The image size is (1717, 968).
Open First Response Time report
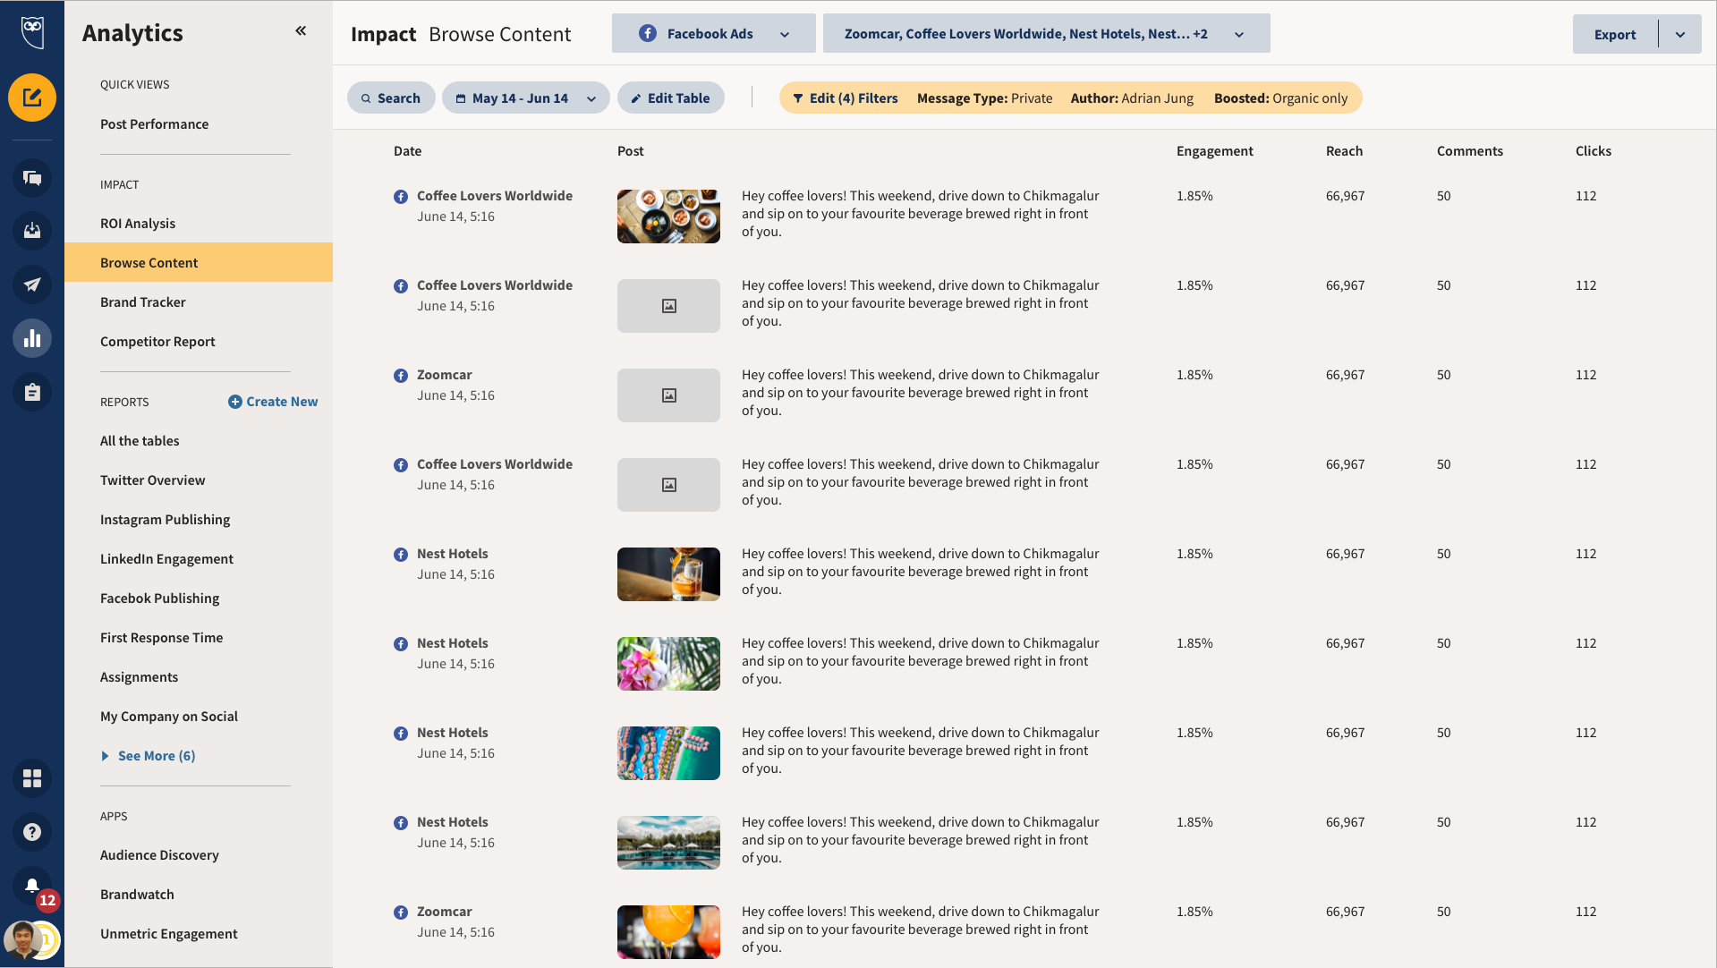point(162,638)
